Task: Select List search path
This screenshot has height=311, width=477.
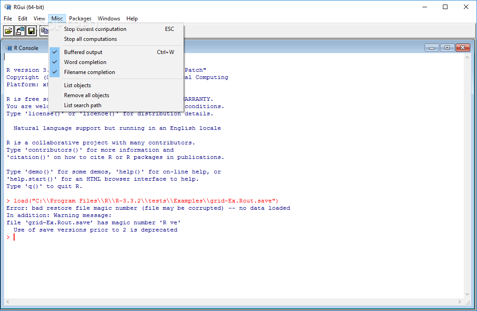Action: [x=116, y=105]
